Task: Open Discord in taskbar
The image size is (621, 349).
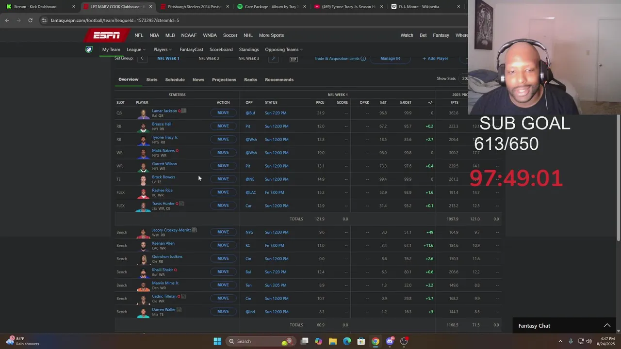Action: coord(390,341)
